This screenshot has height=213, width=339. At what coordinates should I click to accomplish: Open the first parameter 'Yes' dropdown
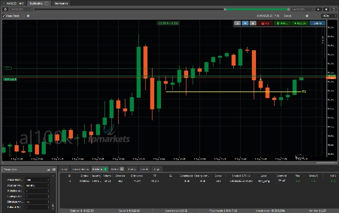(38, 180)
